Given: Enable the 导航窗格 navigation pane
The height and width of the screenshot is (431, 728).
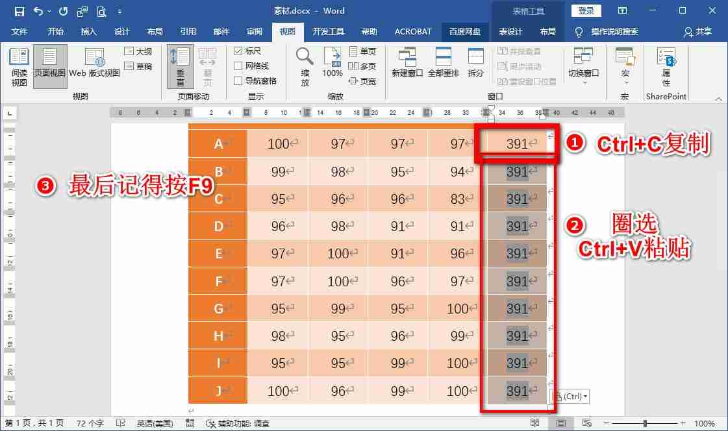Looking at the screenshot, I should (x=240, y=79).
